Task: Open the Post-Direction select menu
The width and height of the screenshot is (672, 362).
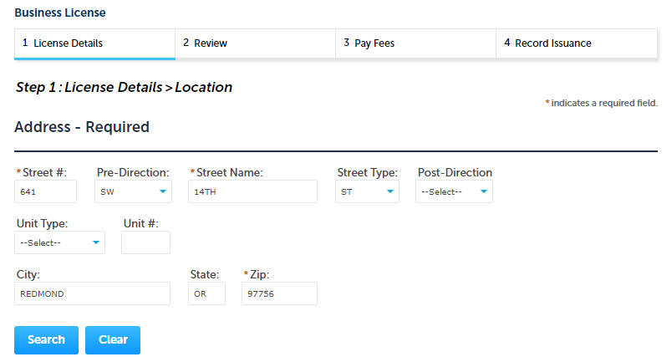Action: 454,191
